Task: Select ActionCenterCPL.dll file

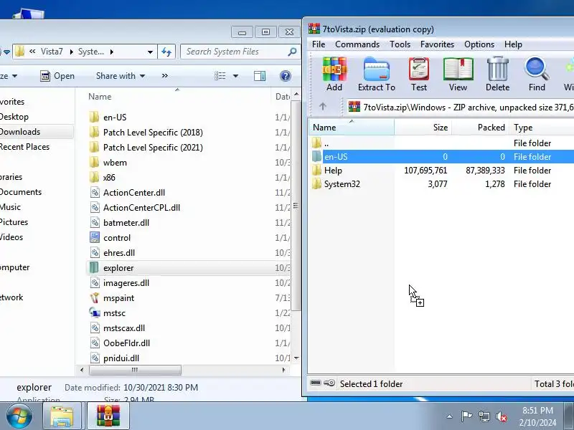Action: (141, 208)
